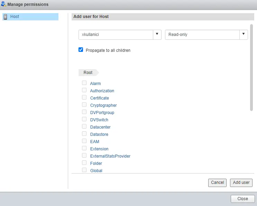Open the xkullanici user dropdown arrow

pos(157,34)
